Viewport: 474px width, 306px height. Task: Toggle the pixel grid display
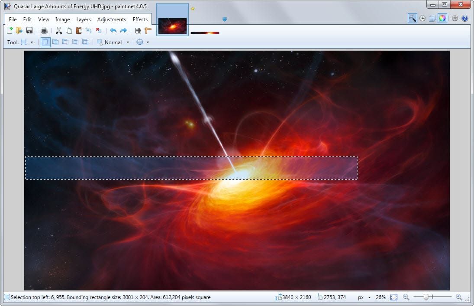tap(138, 30)
